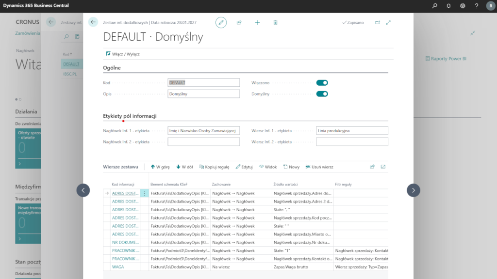Click Kopiuj regułę in lines toolbar

[214, 167]
